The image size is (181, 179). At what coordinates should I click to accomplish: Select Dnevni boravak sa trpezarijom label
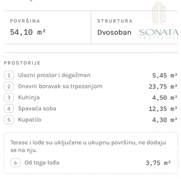point(60,86)
